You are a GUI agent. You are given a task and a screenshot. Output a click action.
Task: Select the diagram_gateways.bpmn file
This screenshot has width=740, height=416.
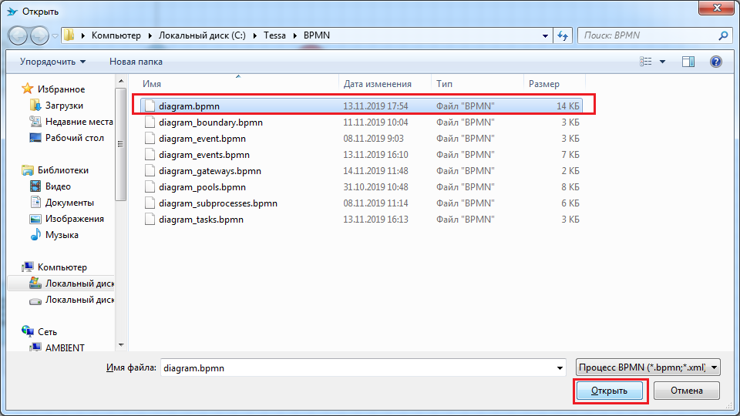[210, 171]
